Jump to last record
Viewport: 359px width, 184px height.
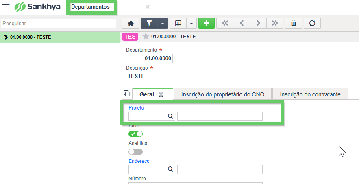click(x=275, y=23)
